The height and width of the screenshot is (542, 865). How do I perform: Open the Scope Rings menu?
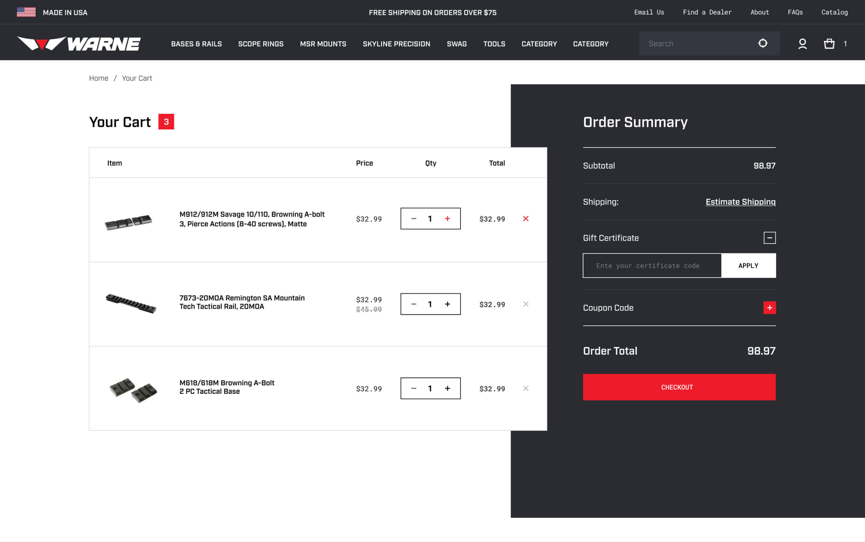coord(261,44)
